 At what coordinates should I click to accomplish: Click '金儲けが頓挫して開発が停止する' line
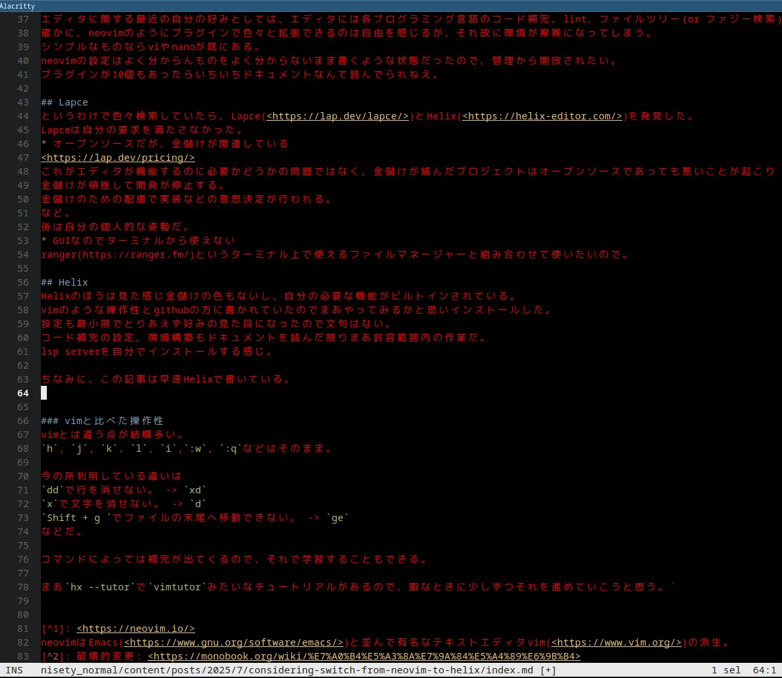coord(133,185)
